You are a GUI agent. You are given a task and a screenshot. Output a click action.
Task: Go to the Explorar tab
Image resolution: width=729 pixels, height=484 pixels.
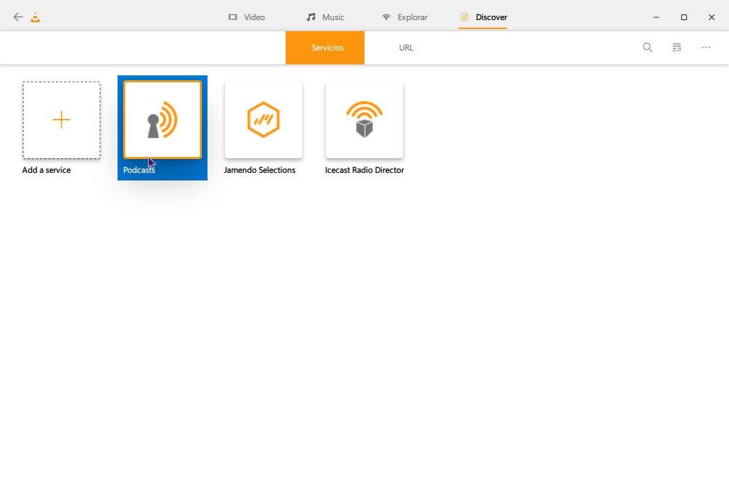pos(405,17)
